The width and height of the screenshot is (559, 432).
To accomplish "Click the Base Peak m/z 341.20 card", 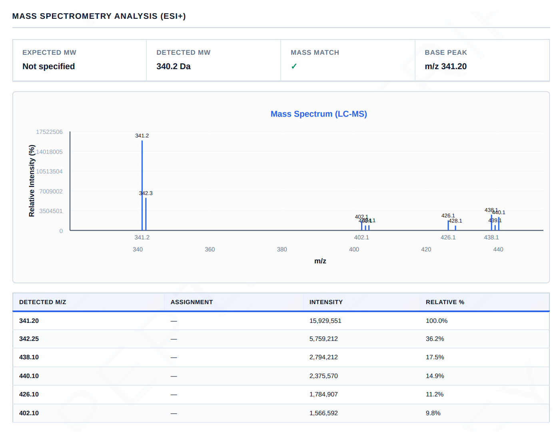I will tap(482, 60).
